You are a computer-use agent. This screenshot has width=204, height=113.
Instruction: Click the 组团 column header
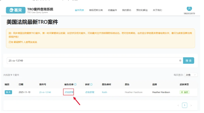click(7, 85)
